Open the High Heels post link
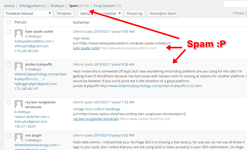 pos(81,39)
